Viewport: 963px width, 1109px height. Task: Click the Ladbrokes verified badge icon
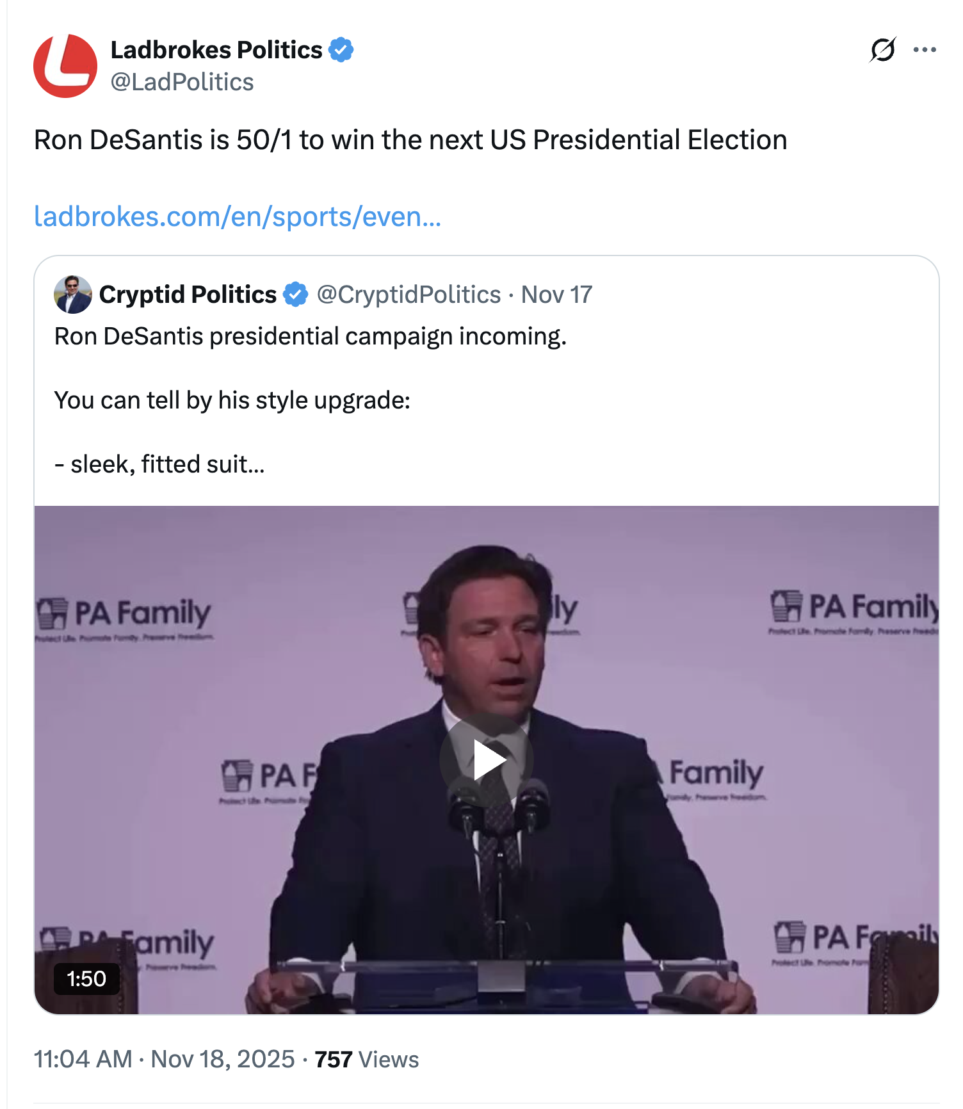341,50
